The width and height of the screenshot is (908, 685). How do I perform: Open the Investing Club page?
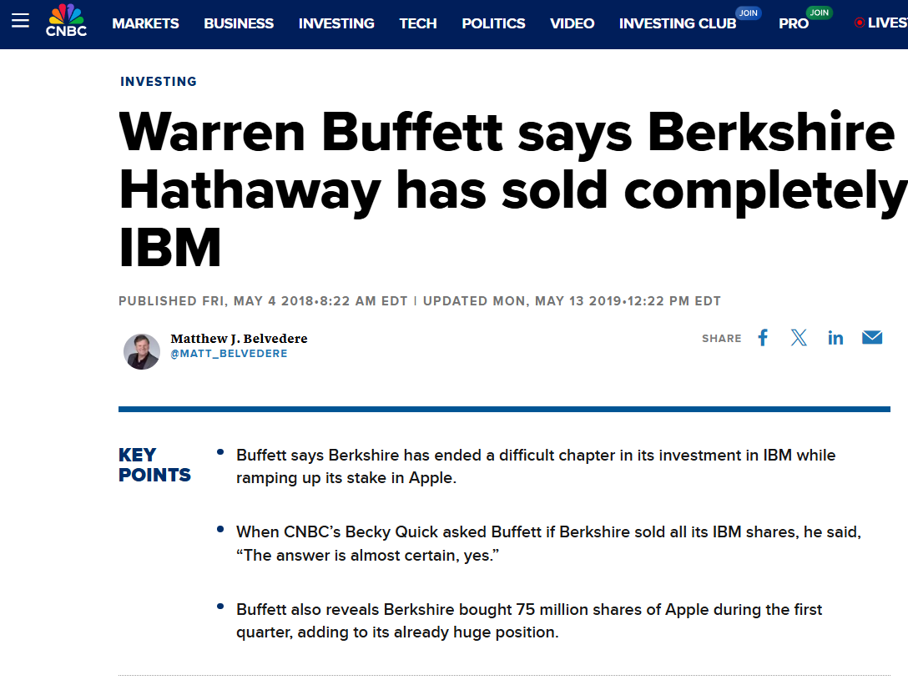point(678,23)
